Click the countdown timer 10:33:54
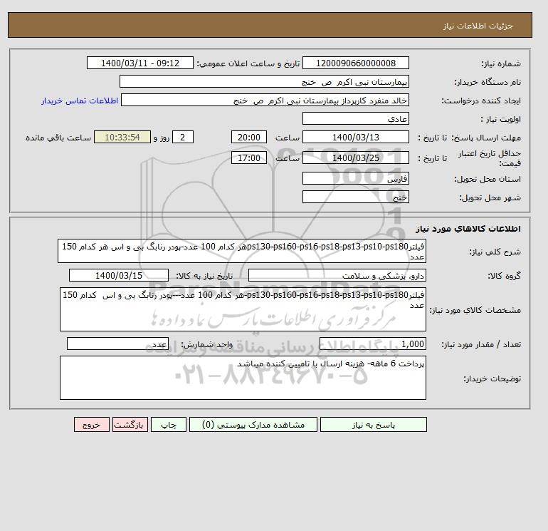548x531 pixels. 122,138
